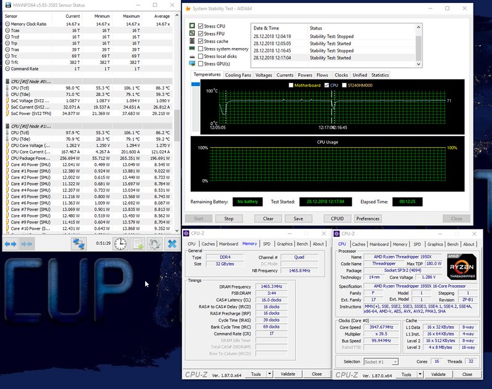
Task: Click the blue X close sensors icon
Action: [172, 244]
